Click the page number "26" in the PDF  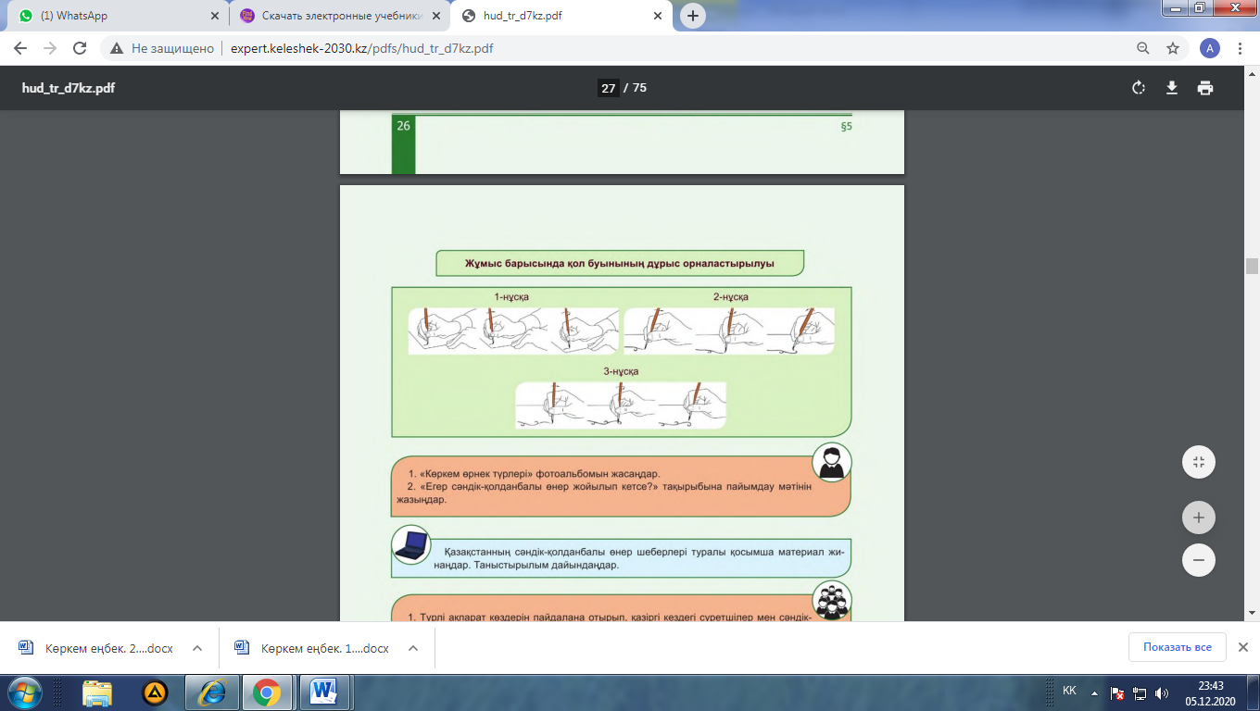pyautogui.click(x=404, y=126)
